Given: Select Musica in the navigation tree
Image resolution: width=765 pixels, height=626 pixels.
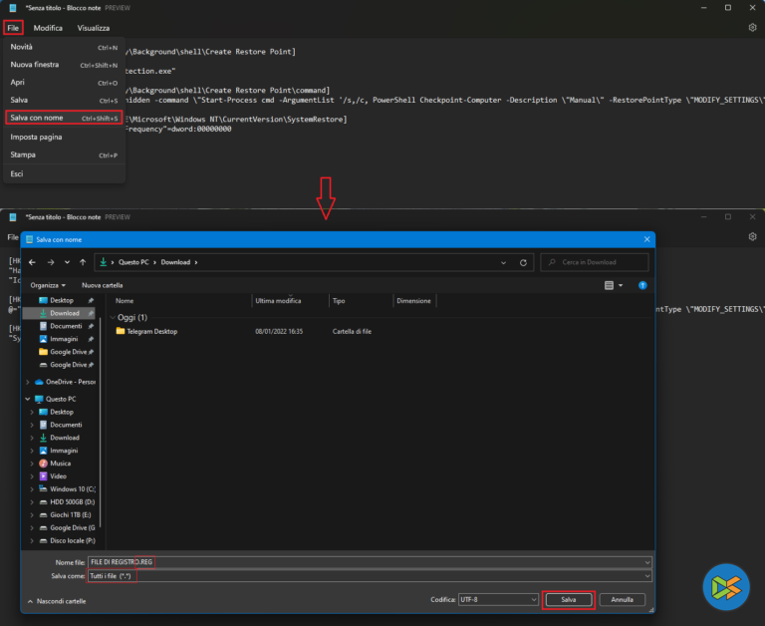Looking at the screenshot, I should click(x=60, y=464).
